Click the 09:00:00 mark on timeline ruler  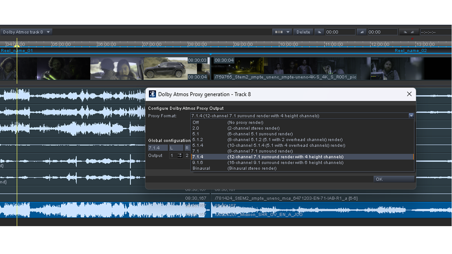(243, 44)
